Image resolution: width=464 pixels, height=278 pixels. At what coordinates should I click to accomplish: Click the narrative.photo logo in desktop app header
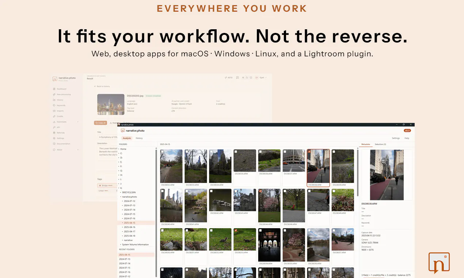coord(123,131)
